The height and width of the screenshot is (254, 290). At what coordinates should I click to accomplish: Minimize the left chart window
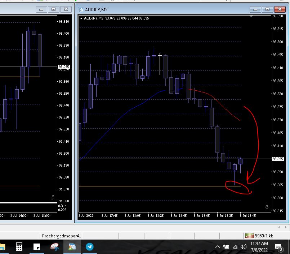(41, 9)
